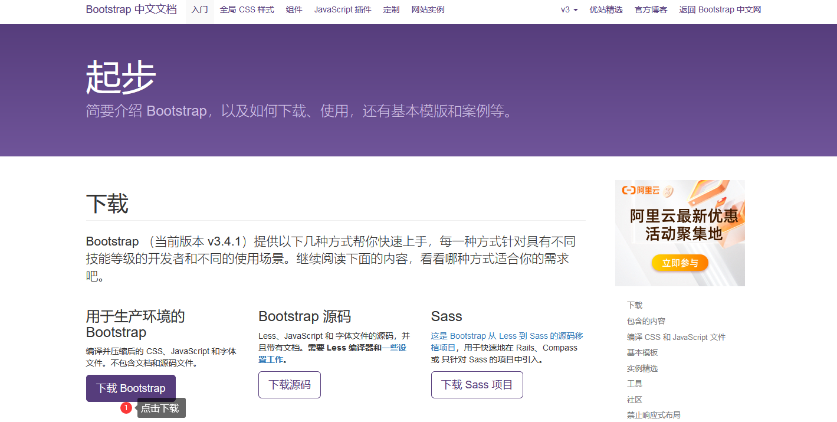This screenshot has width=837, height=422.
Task: Click the Bootstrap 源码 heading
Action: 304,316
